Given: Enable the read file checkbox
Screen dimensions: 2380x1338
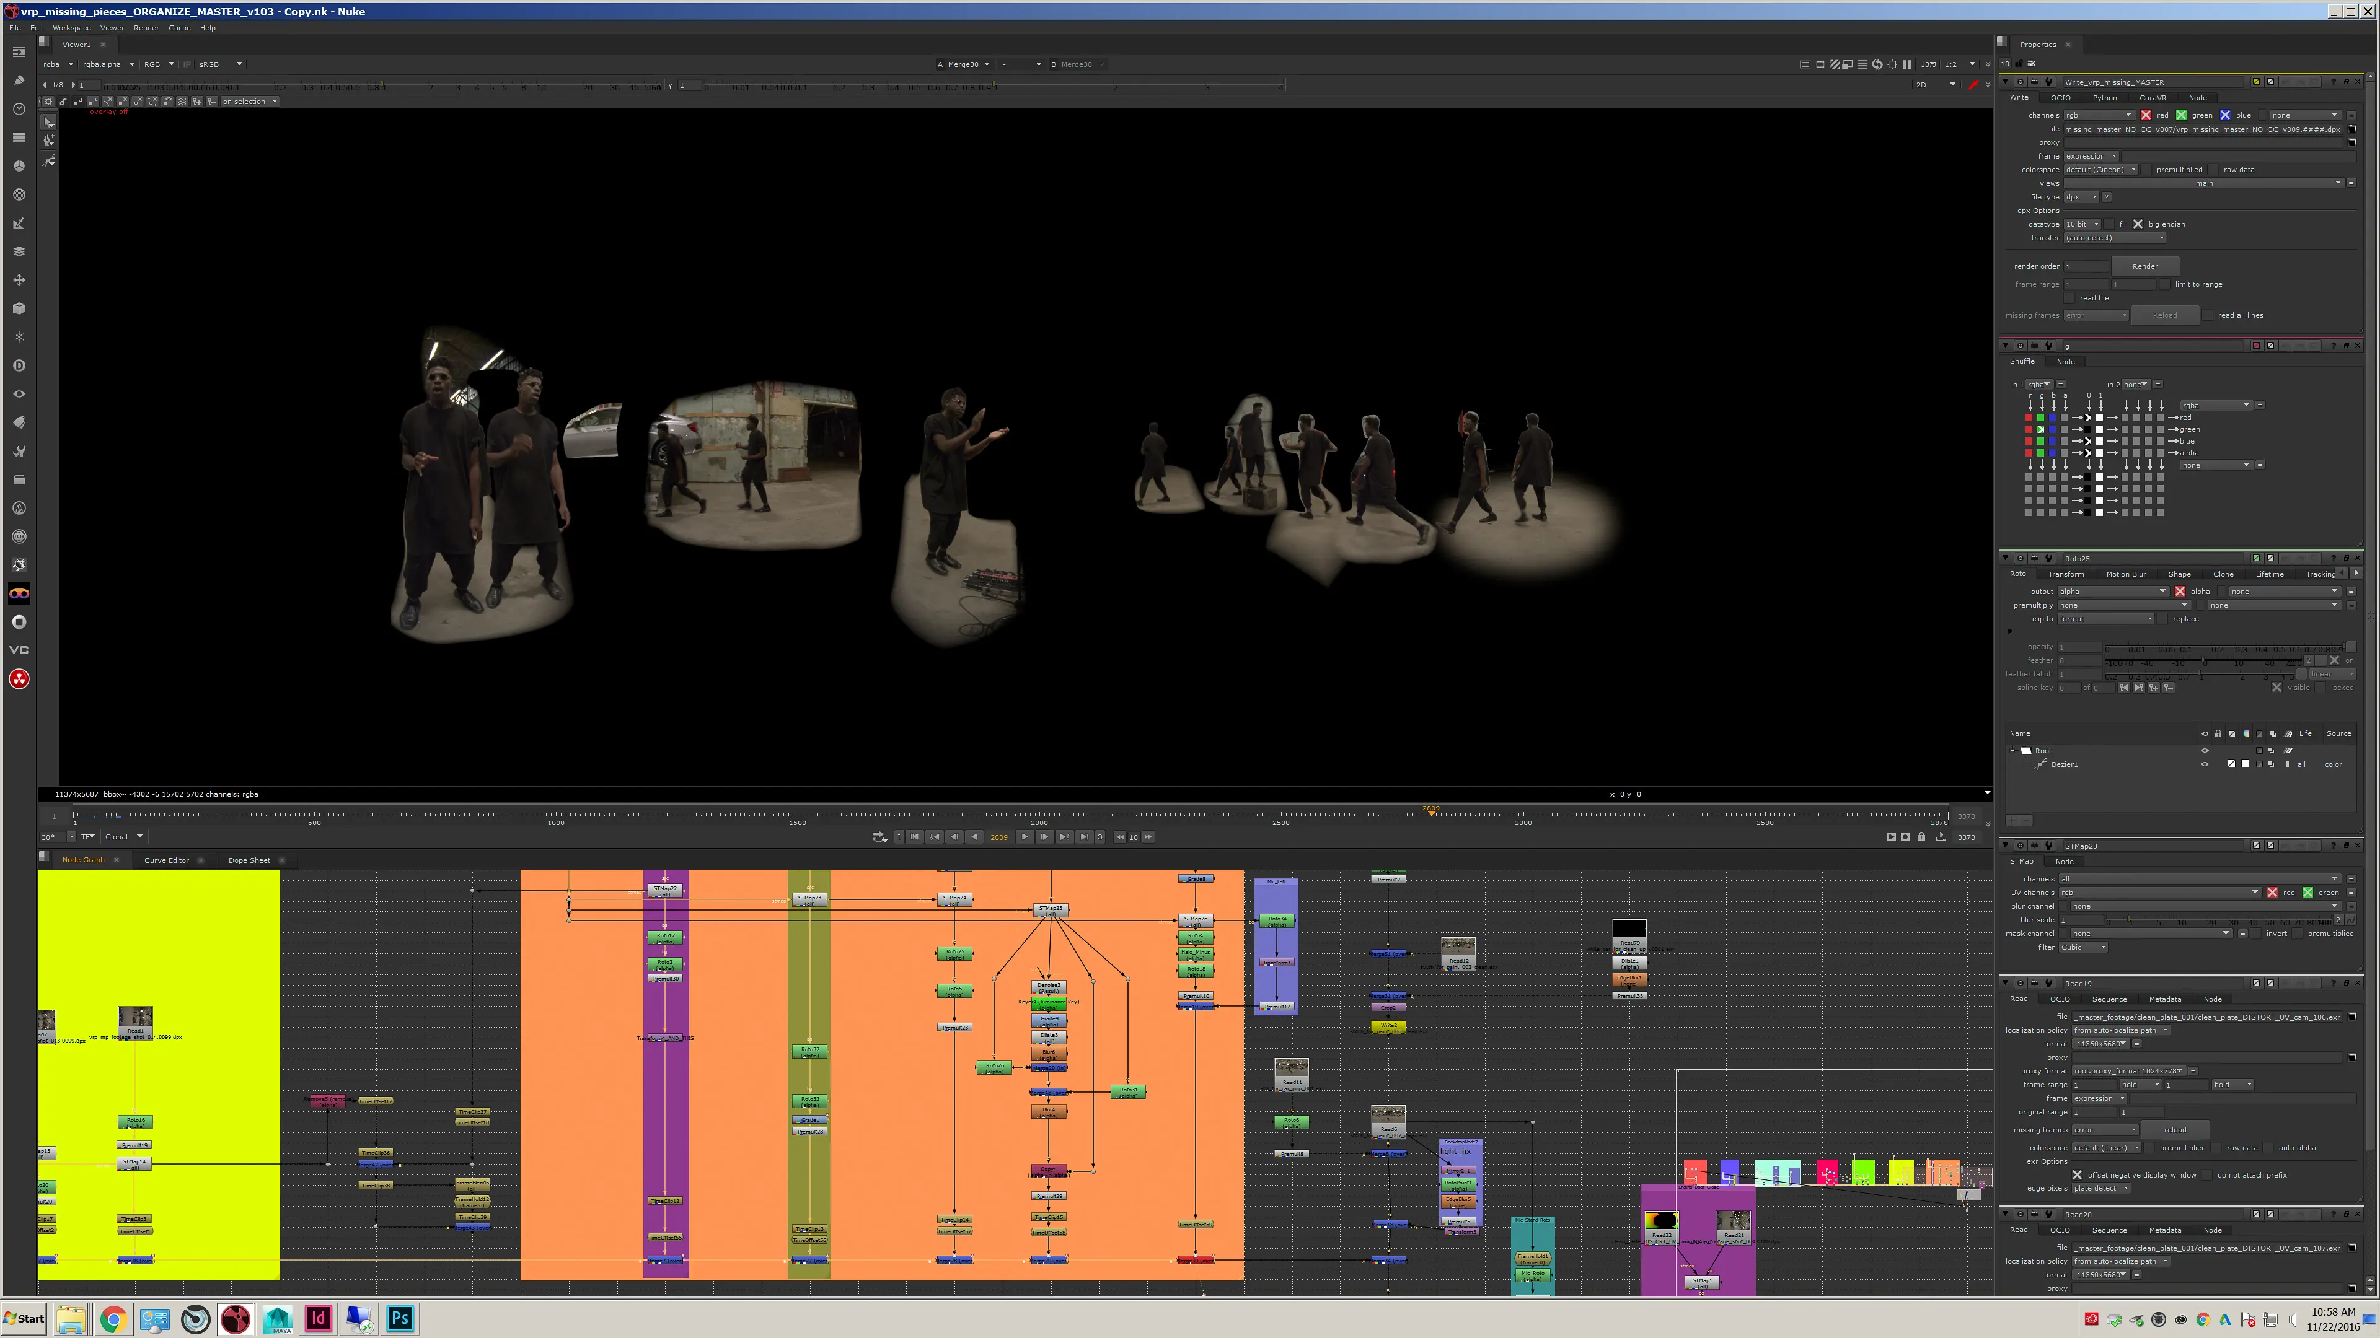Looking at the screenshot, I should [x=2071, y=298].
